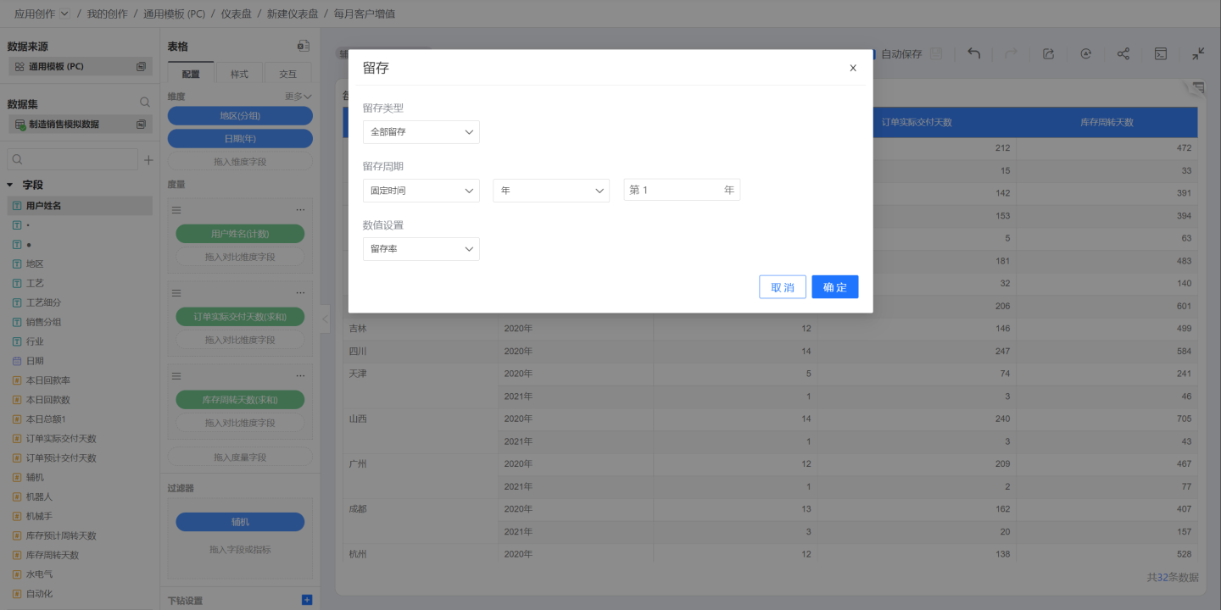Click the export icon in top toolbar
This screenshot has width=1221, height=610.
[1048, 53]
